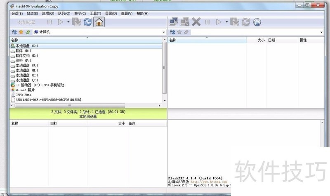Click the globe switch-to-remote icon
The image size is (330, 196).
257,22
